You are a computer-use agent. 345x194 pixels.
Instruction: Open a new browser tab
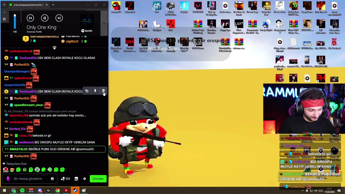tap(53, 5)
